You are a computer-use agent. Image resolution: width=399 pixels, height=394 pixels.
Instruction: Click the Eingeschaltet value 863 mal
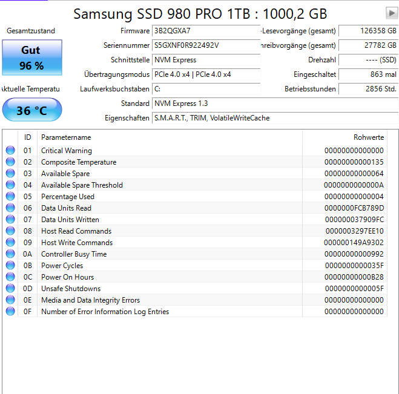coord(369,74)
